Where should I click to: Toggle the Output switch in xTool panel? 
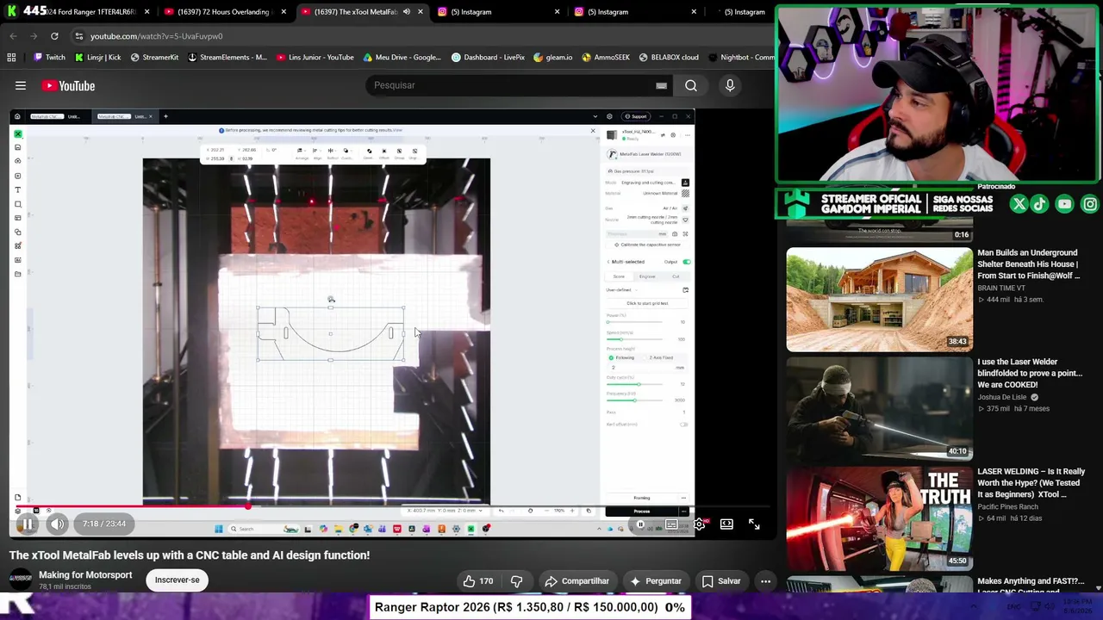pyautogui.click(x=687, y=262)
